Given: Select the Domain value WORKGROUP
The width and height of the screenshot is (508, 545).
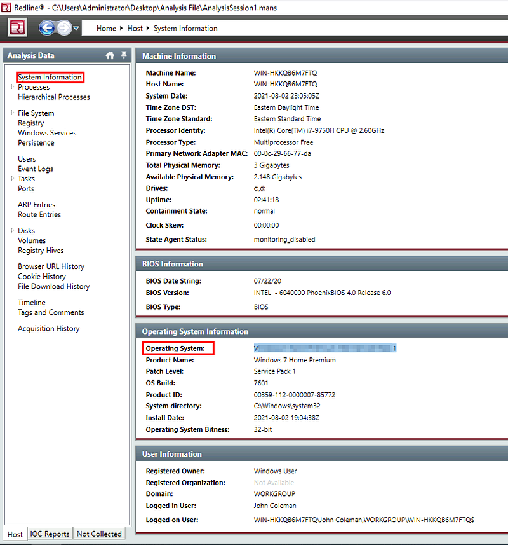Looking at the screenshot, I should tap(274, 494).
